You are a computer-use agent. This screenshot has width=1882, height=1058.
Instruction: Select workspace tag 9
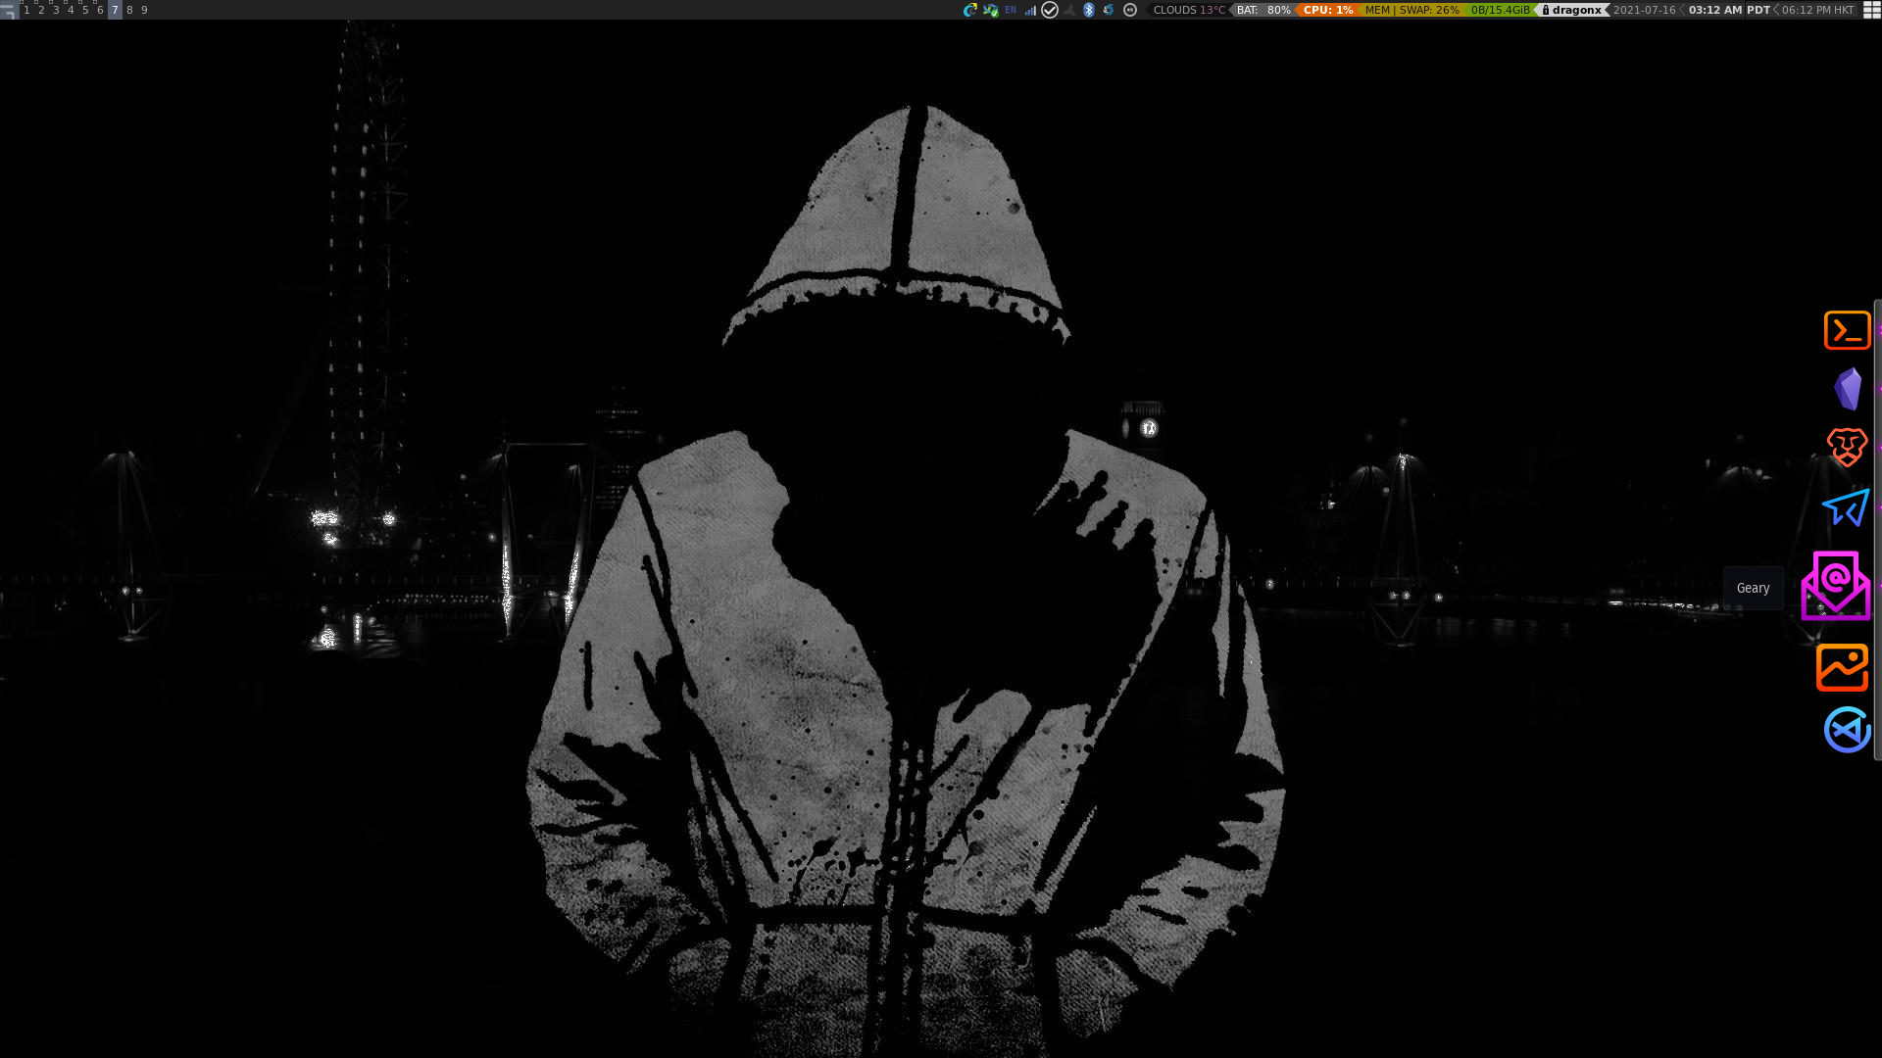click(144, 10)
